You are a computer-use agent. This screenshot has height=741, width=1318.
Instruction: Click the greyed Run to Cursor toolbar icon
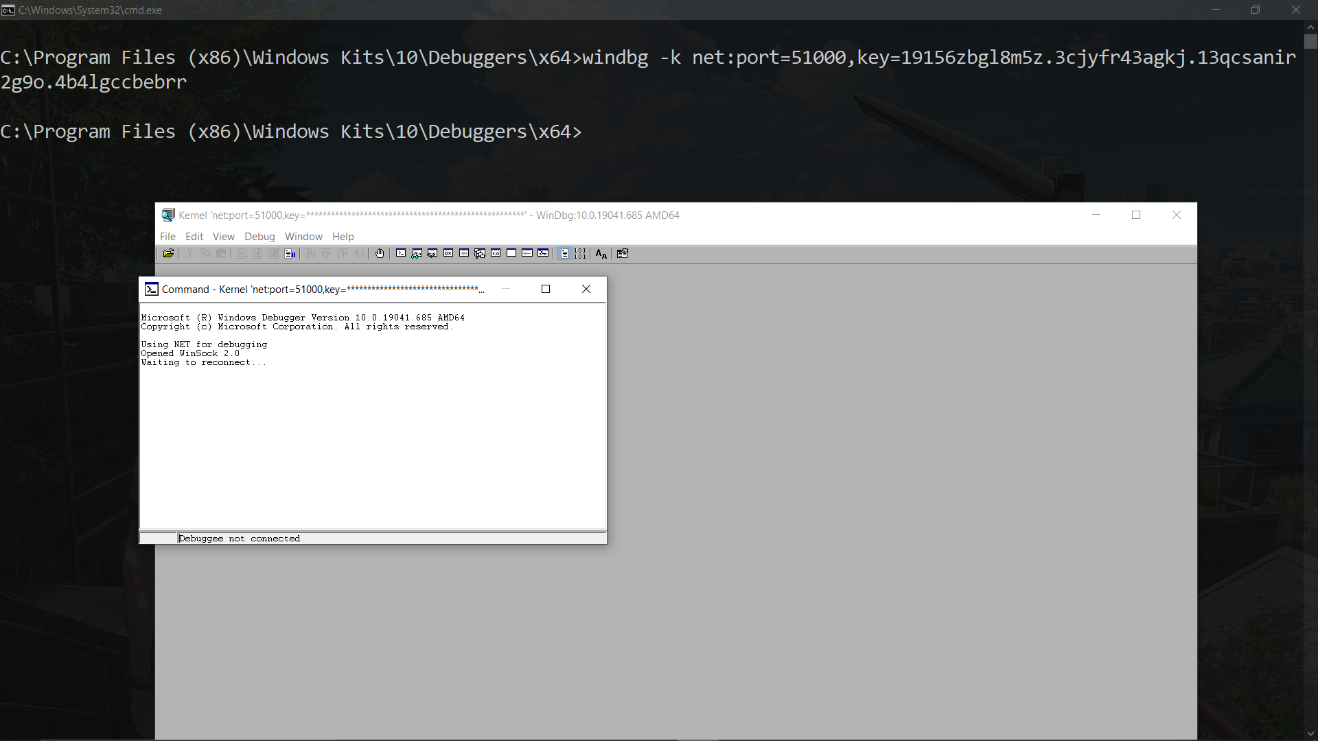(358, 254)
